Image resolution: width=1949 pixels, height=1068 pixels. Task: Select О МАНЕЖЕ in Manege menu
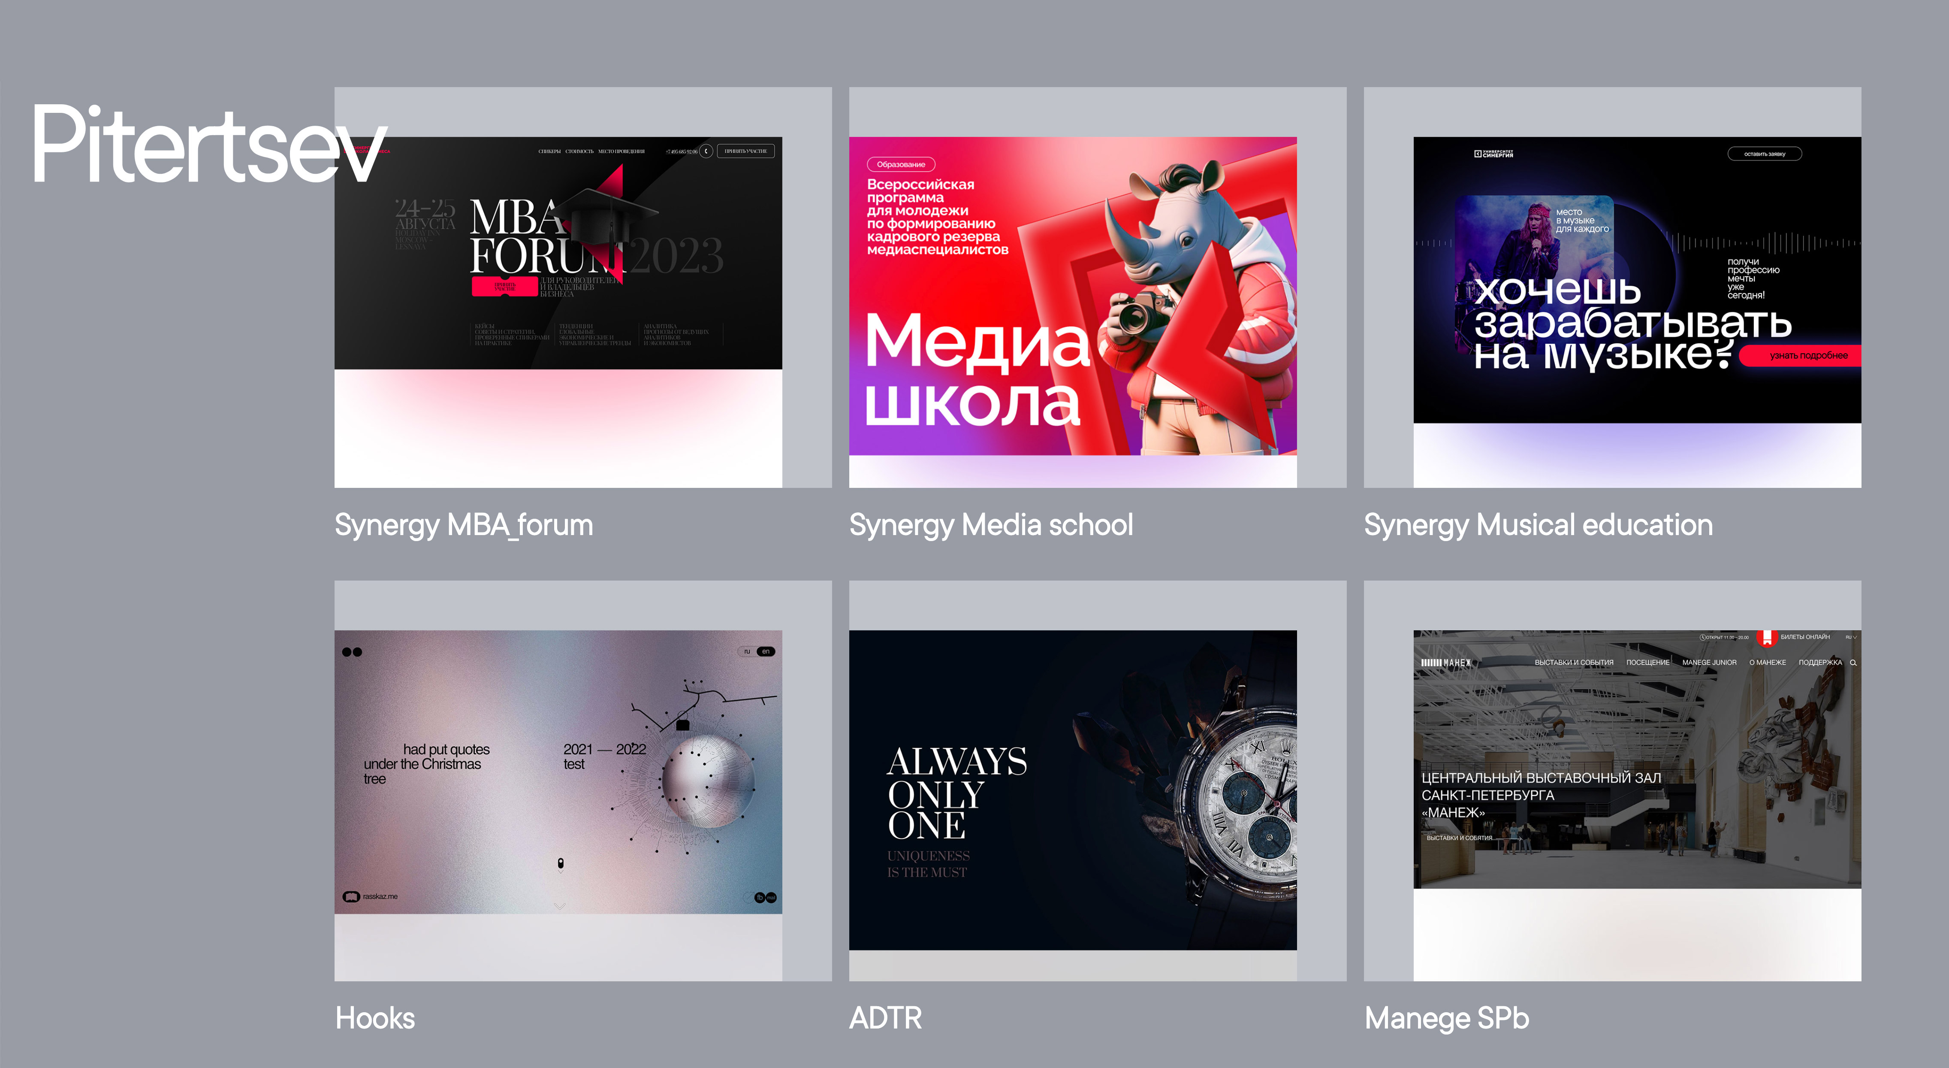[x=1768, y=662]
